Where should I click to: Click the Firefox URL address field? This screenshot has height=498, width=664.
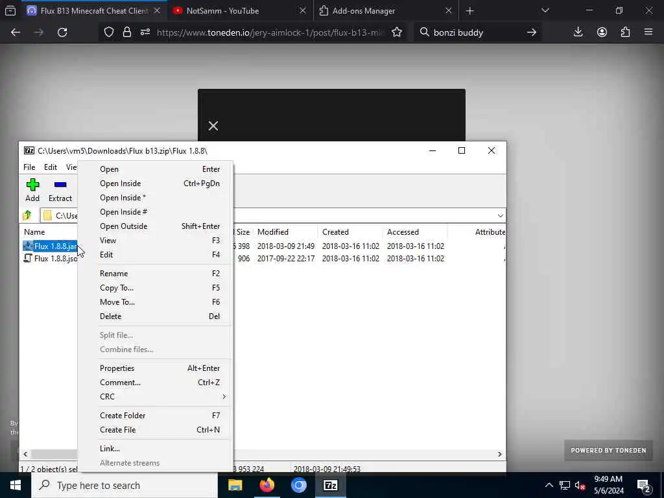270,32
